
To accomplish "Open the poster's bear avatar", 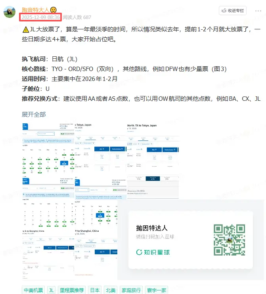I will 10,12.
